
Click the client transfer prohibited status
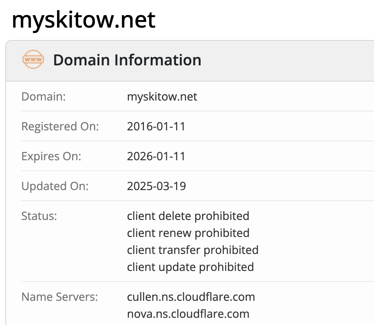pos(193,250)
